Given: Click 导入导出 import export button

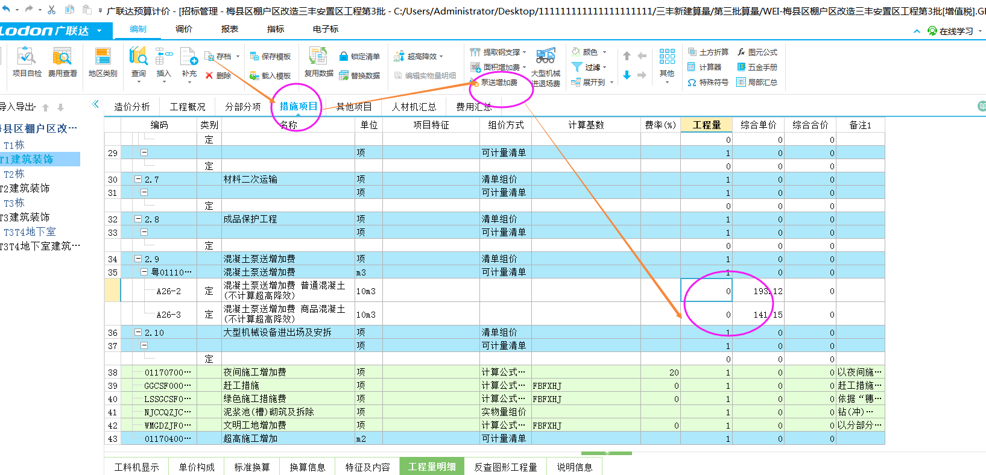Looking at the screenshot, I should coord(18,107).
